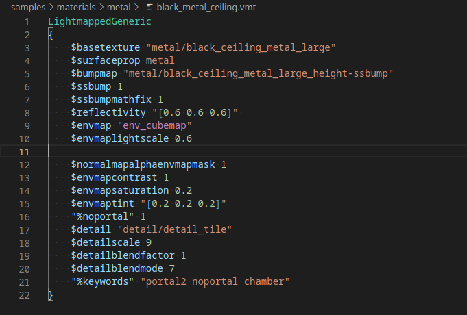467x315 pixels.
Task: Expand the chevron after samples breadcrumb
Action: [x=51, y=7]
